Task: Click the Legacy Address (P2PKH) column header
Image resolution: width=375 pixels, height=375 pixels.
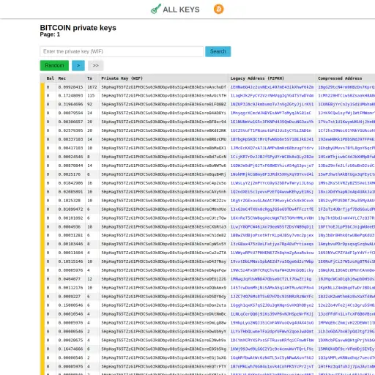Action: point(257,78)
